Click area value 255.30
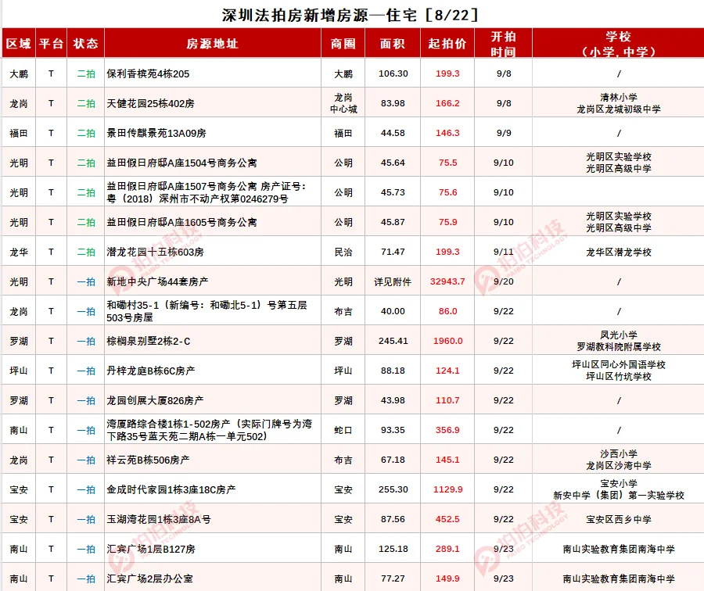This screenshot has width=704, height=591. [x=393, y=489]
